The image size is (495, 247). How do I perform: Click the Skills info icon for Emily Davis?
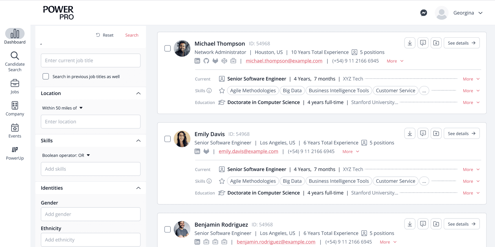pos(209,181)
